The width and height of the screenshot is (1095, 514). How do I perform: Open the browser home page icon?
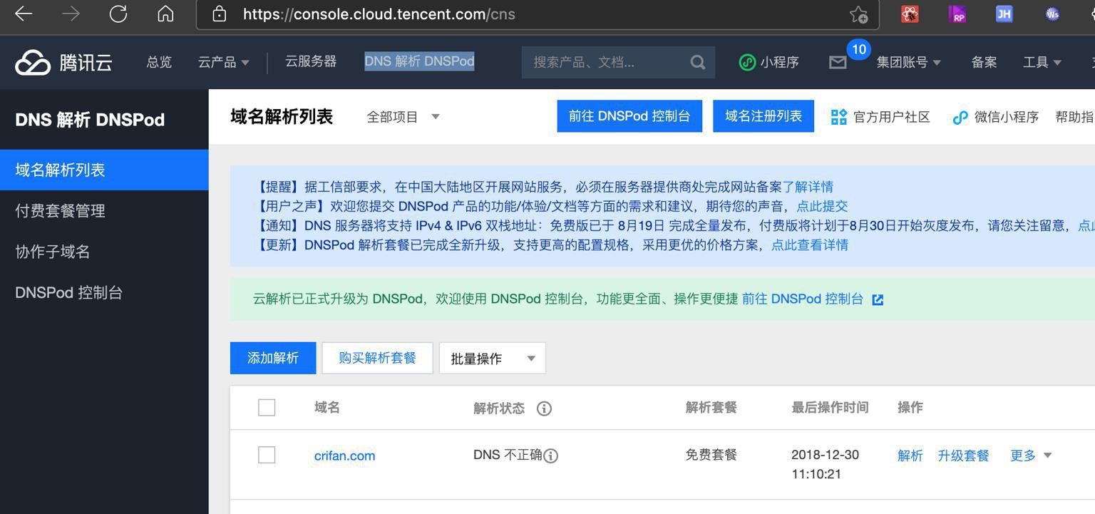point(165,14)
